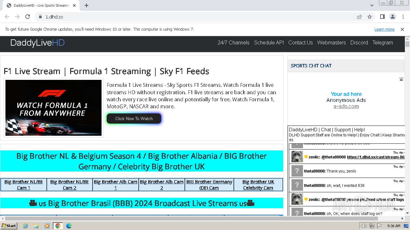Screen dimensions: 410x230
Task: View site security lock icon
Action: coord(40,17)
